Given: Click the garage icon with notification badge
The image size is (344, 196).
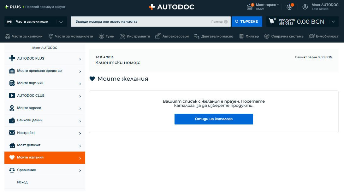Looking at the screenshot, I should tap(250, 7).
